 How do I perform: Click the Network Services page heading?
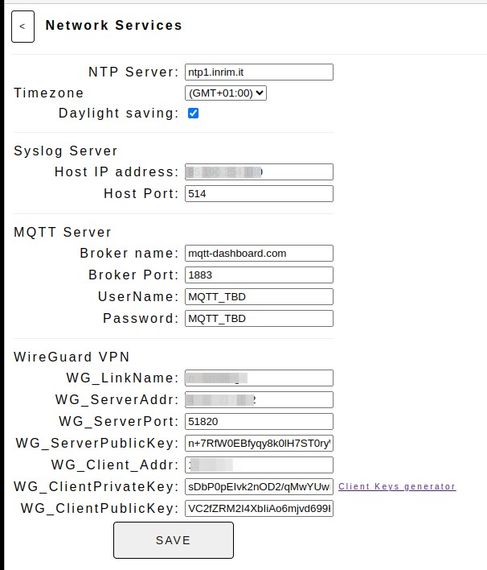[x=113, y=25]
